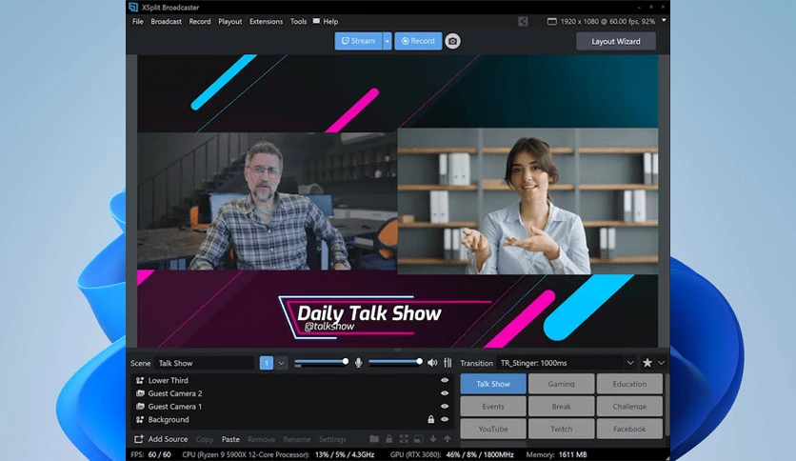Switch to the Facebook scene

pos(629,429)
